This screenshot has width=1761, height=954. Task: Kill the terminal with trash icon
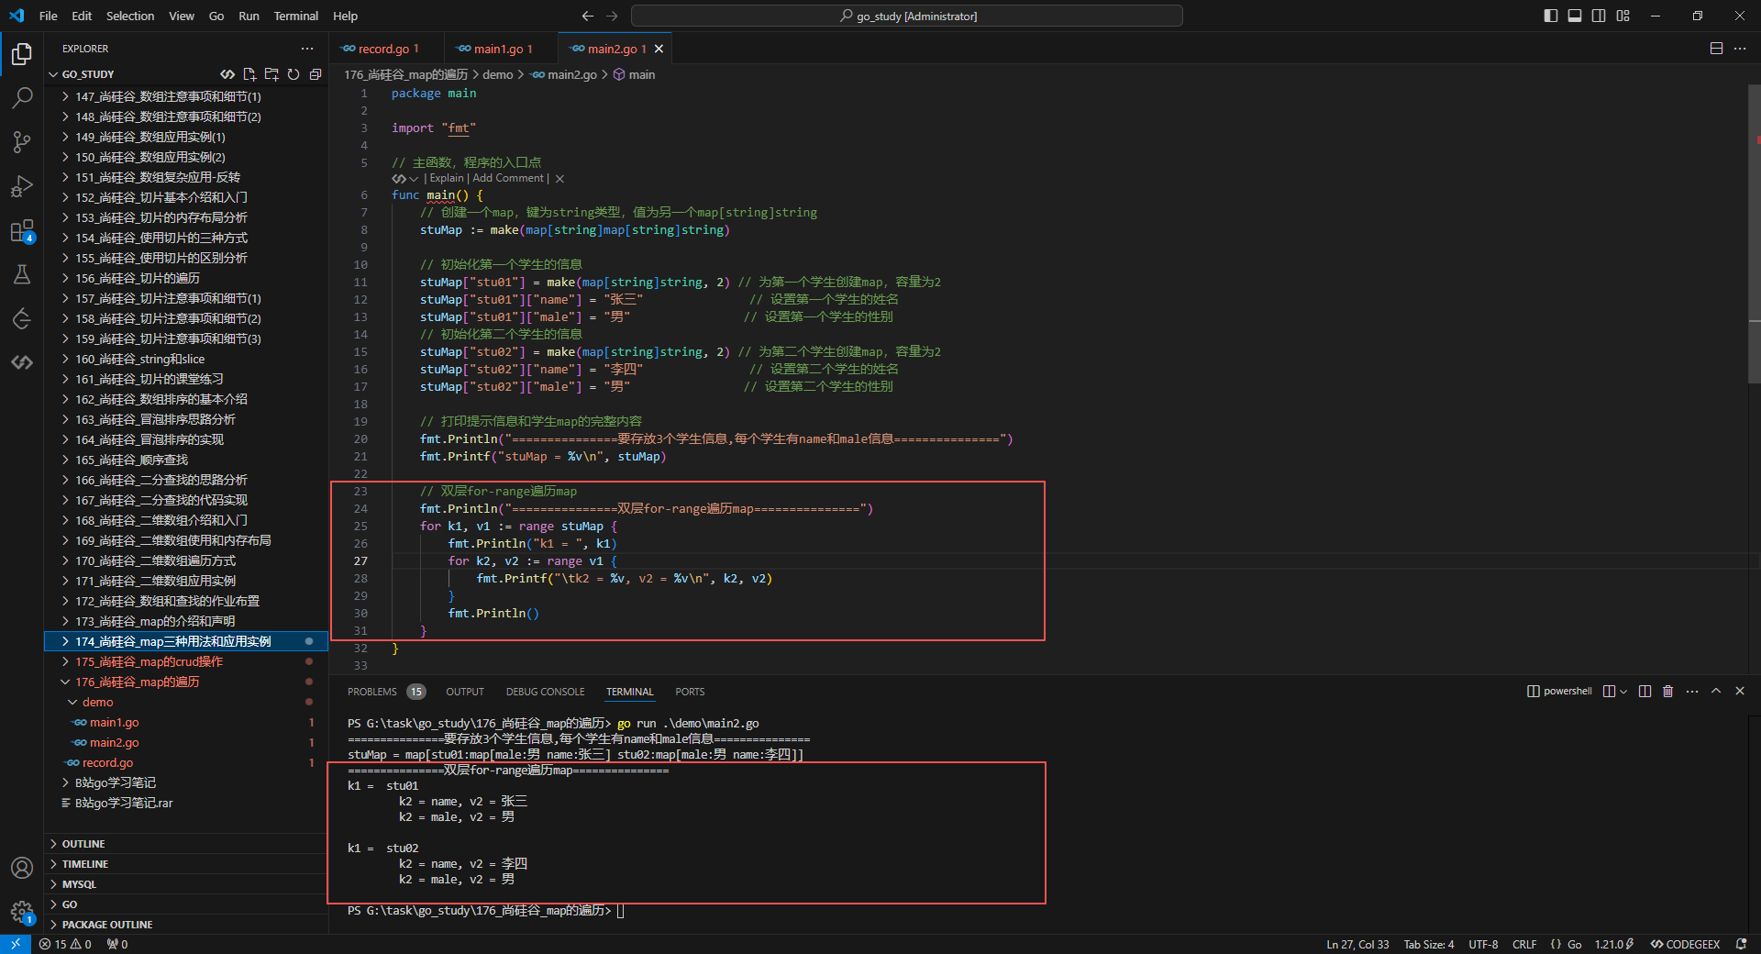1668,692
